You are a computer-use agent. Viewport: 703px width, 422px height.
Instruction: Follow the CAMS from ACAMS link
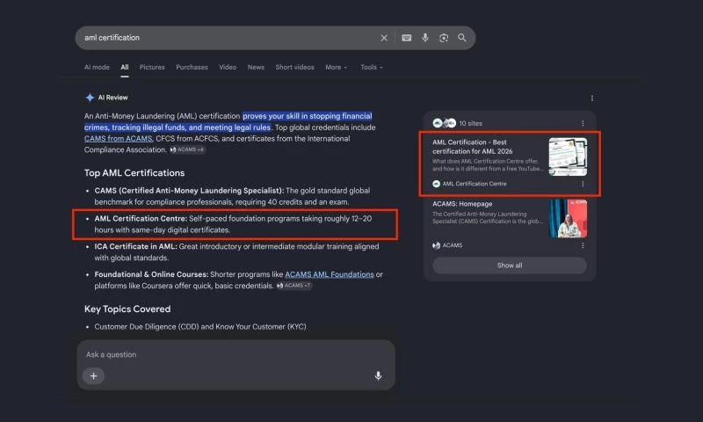click(119, 139)
